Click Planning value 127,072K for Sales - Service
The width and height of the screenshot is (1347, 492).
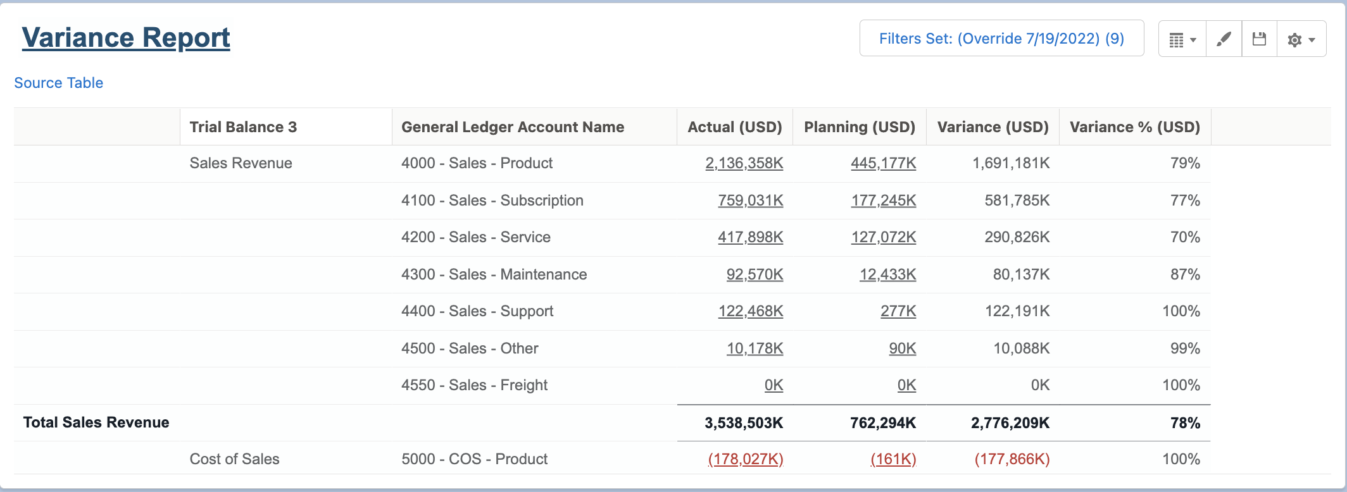[883, 237]
